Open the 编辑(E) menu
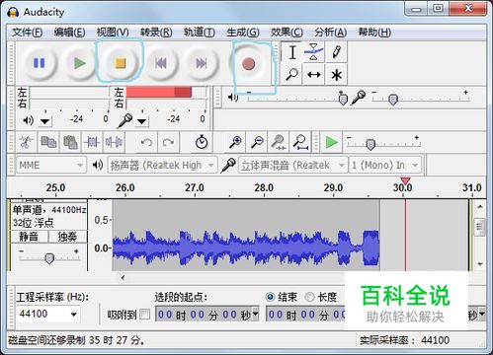 69,33
